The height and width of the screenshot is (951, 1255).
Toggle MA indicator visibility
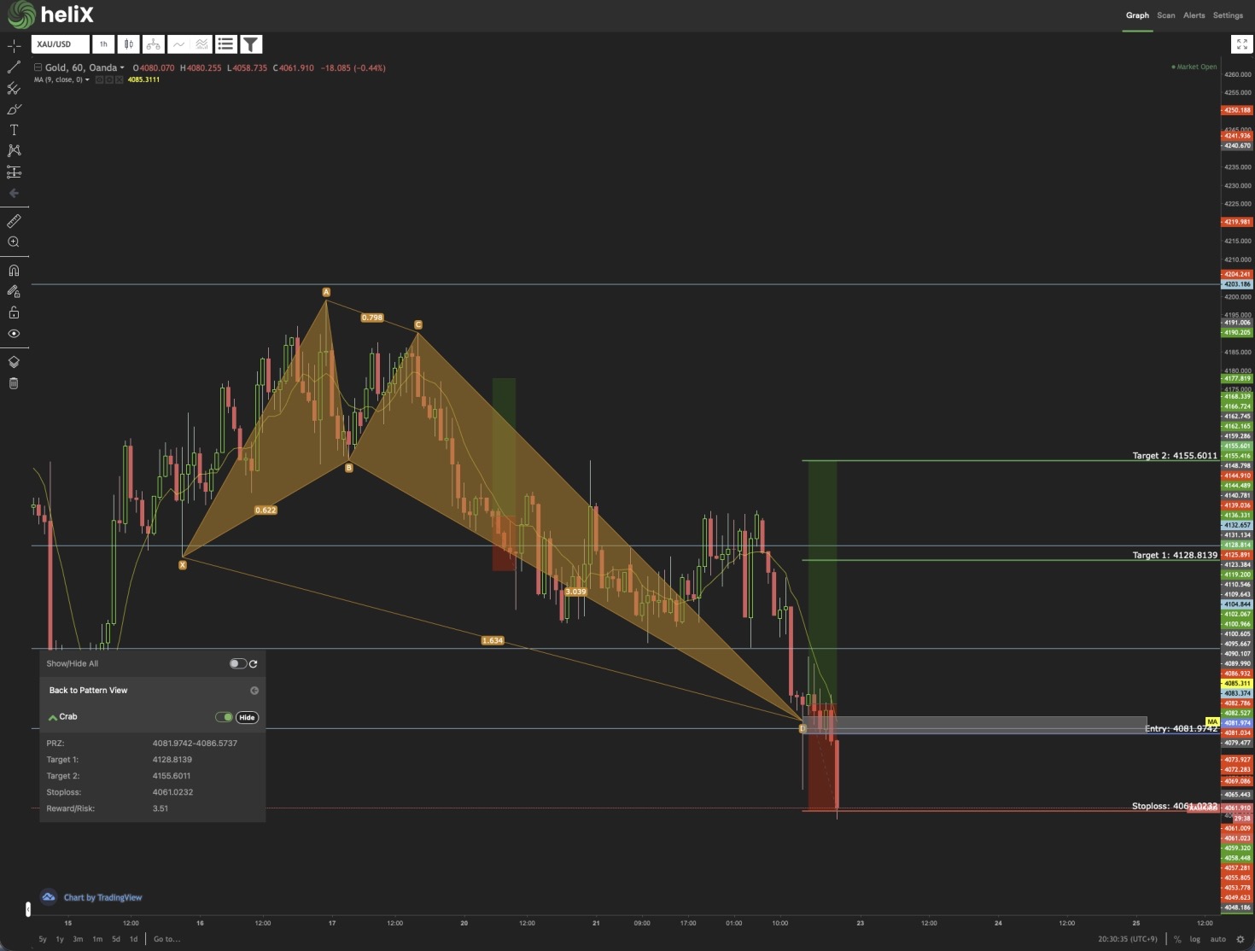pos(99,79)
